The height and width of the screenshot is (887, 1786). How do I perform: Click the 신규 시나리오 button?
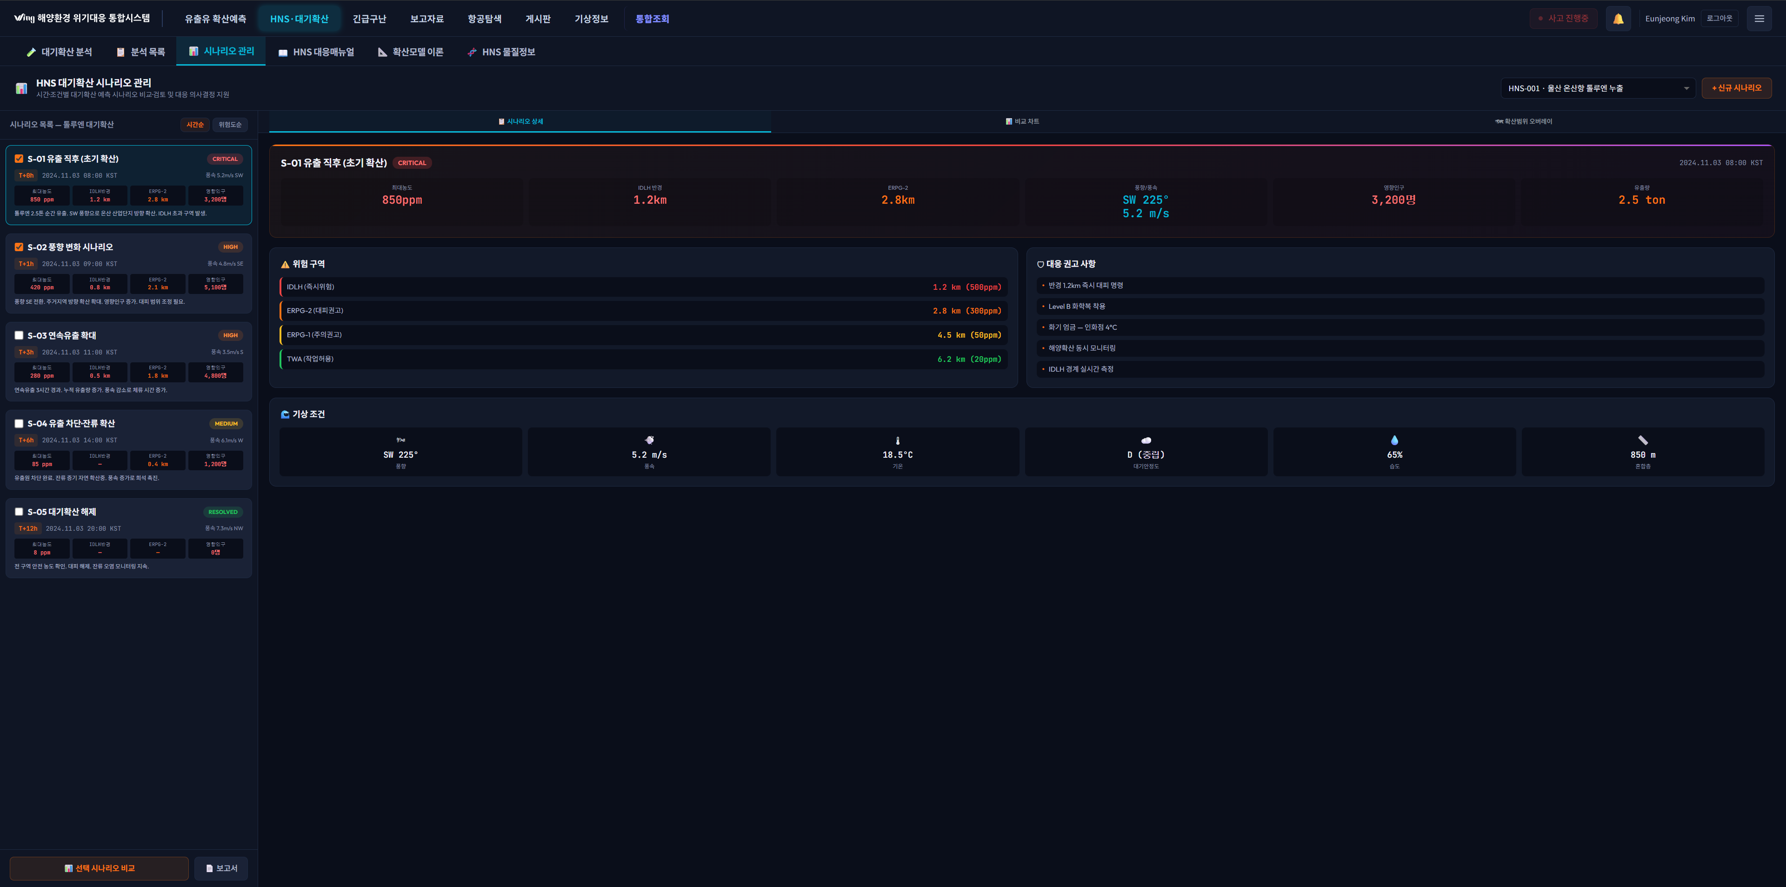1736,88
